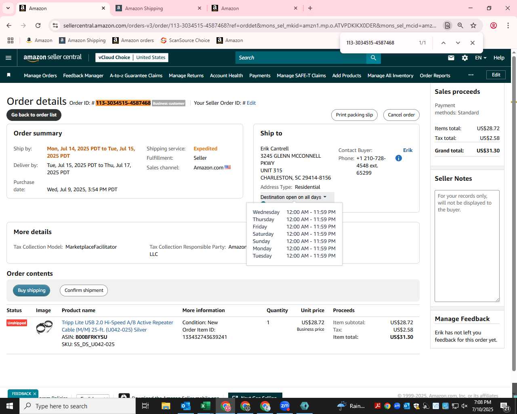Open Order Reports menu item
This screenshot has height=414, width=517.
(x=435, y=76)
